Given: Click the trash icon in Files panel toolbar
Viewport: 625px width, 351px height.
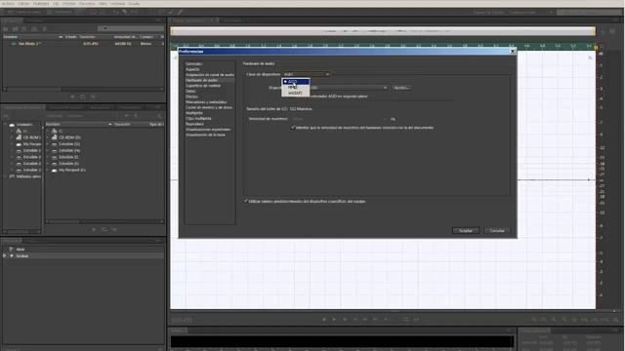Looking at the screenshot, I should click(x=44, y=28).
